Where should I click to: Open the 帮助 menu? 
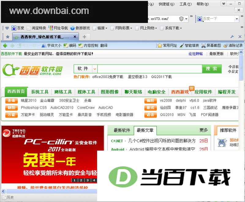pos(202,4)
